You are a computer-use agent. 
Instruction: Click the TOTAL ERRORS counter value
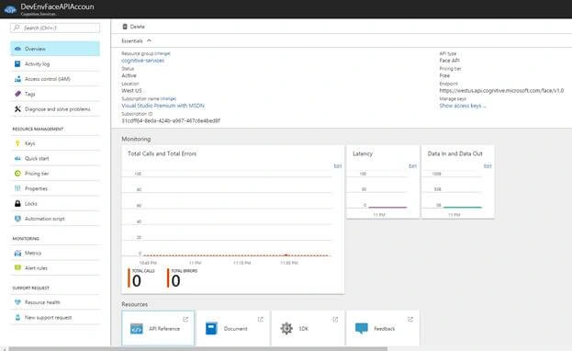pyautogui.click(x=176, y=281)
